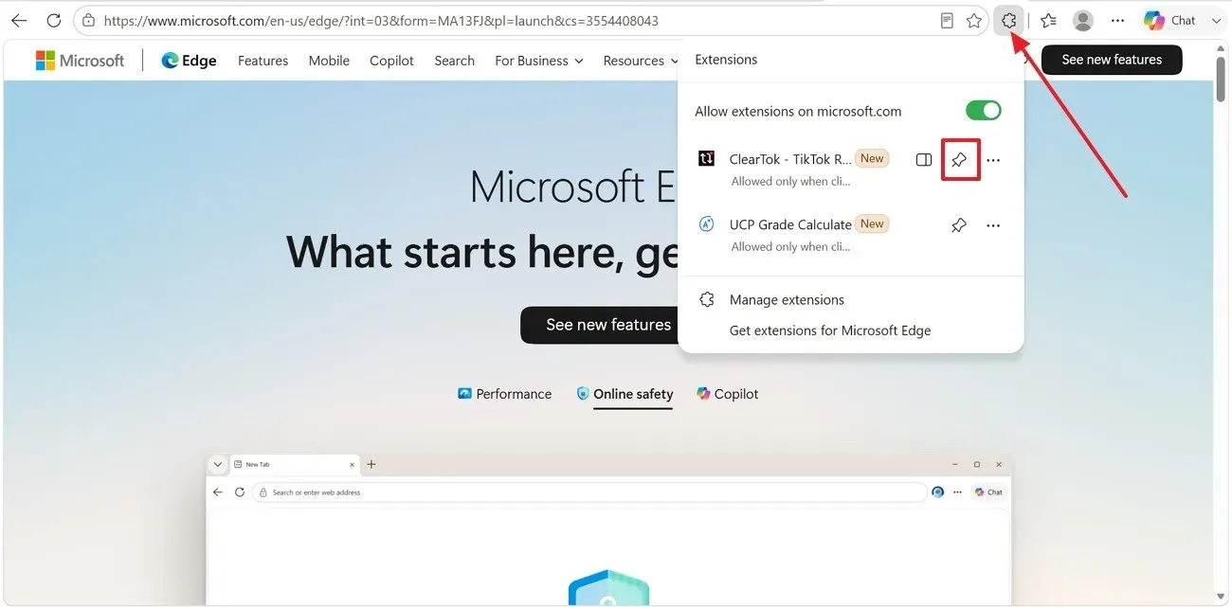Add this page to favorites with the star
Viewport: 1232px width, 607px height.
pos(974,20)
